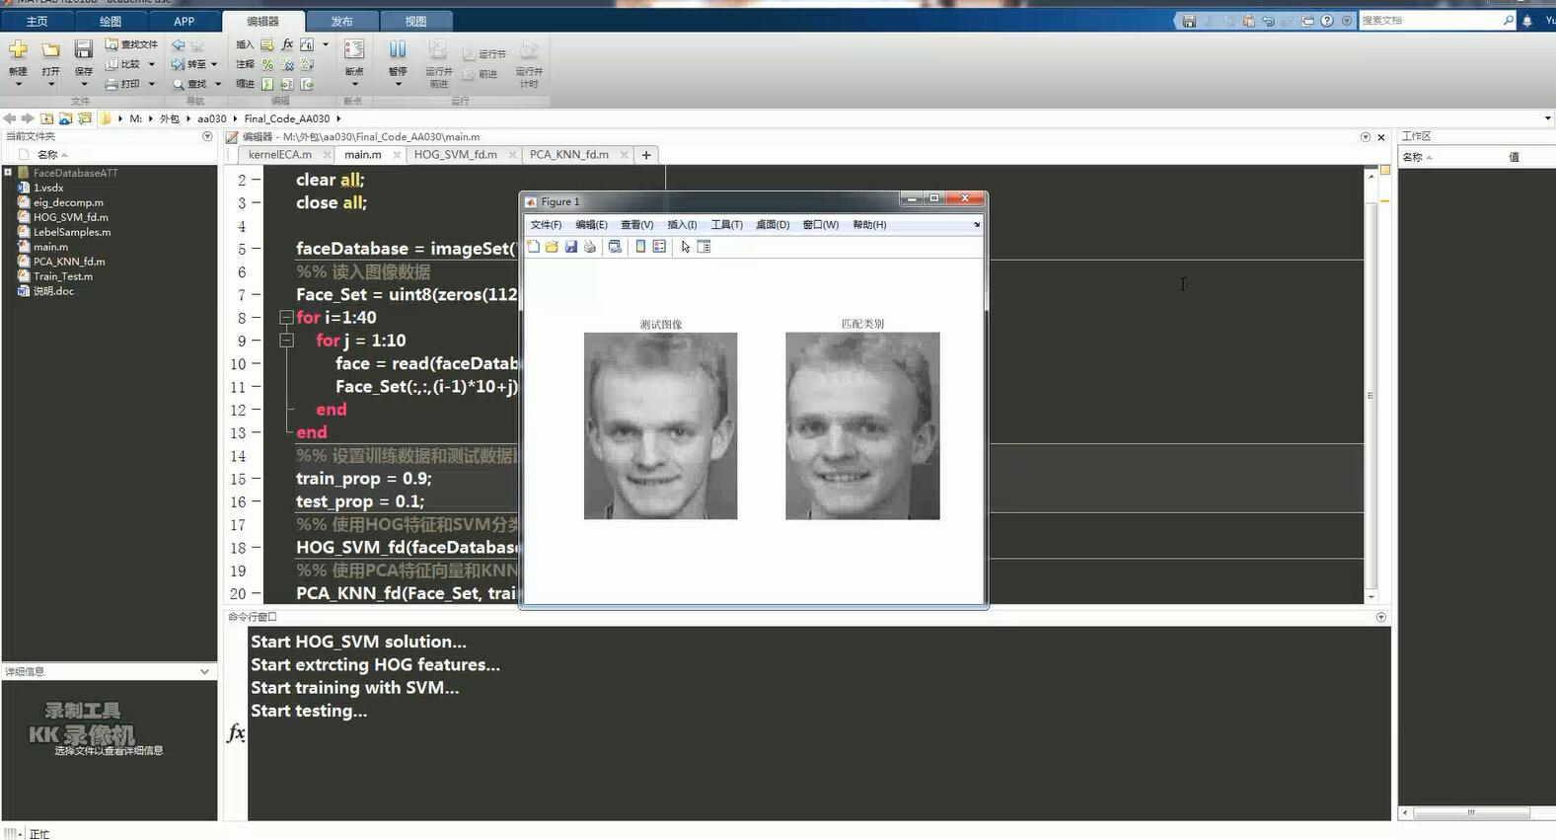Open File 文件(F) menu in Figure 1

[546, 225]
